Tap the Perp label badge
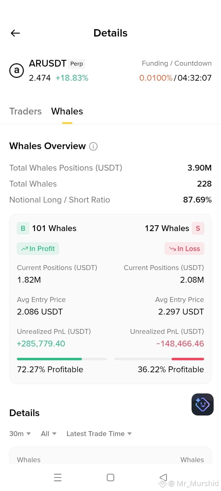Viewport: 221px width, 491px height. [76, 64]
